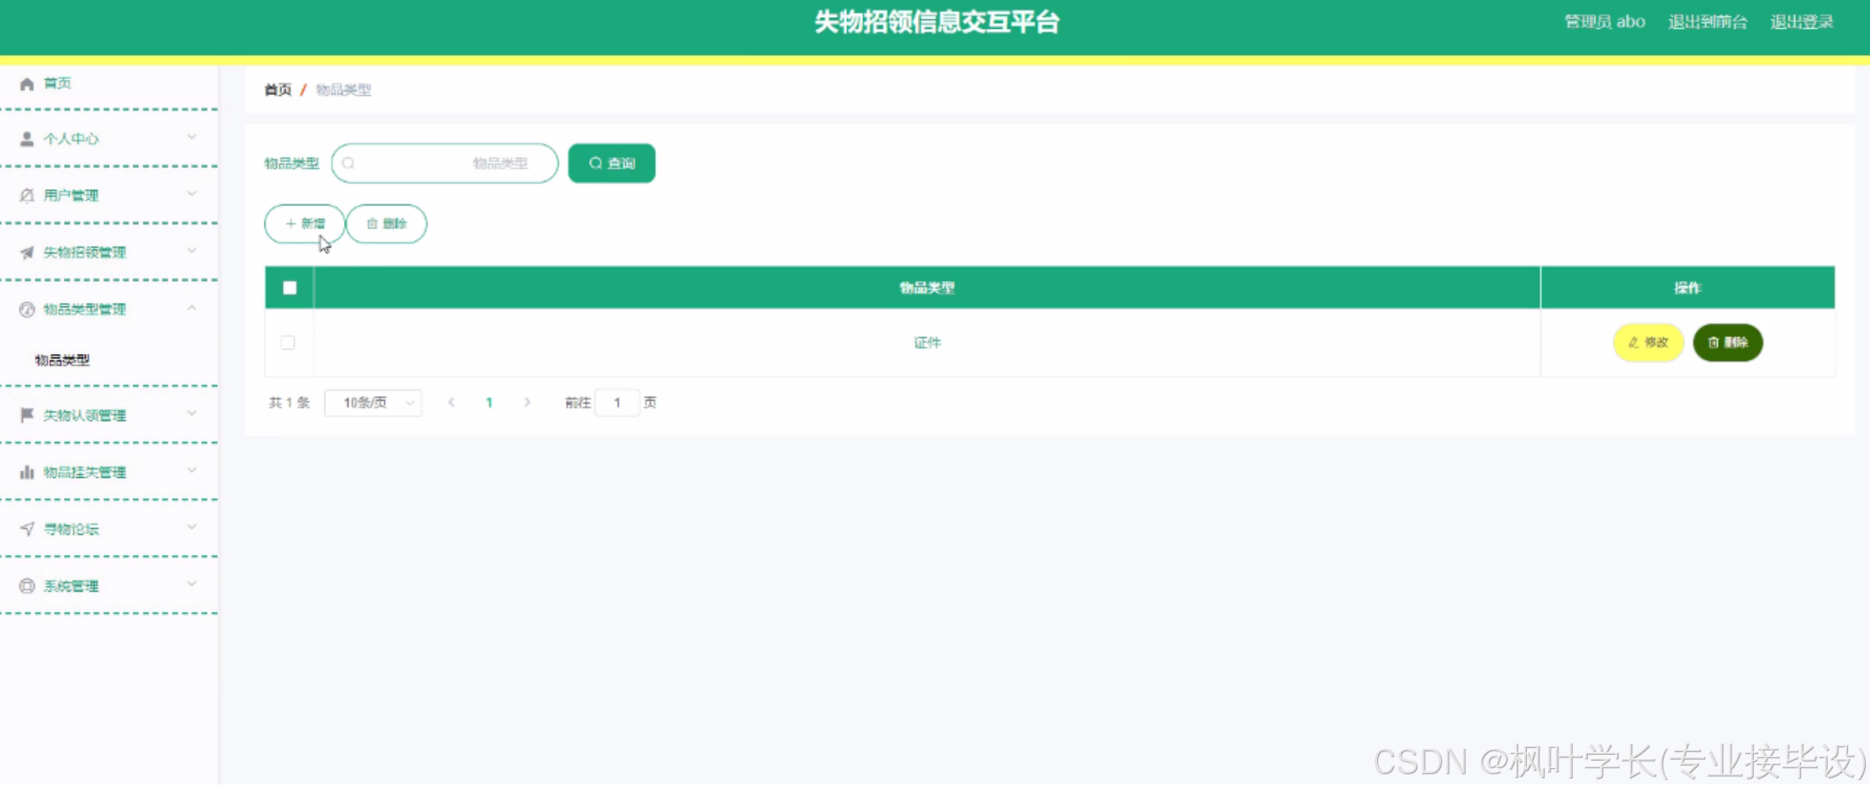The width and height of the screenshot is (1870, 792).
Task: Click the go-to page number input
Action: point(618,402)
